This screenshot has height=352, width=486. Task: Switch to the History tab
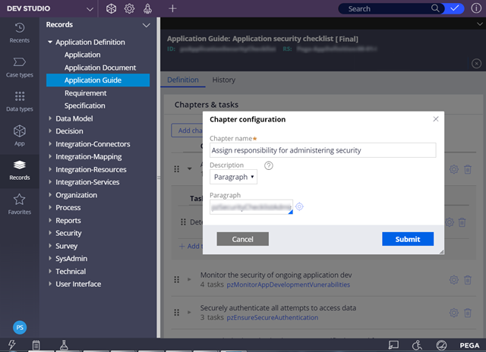223,80
